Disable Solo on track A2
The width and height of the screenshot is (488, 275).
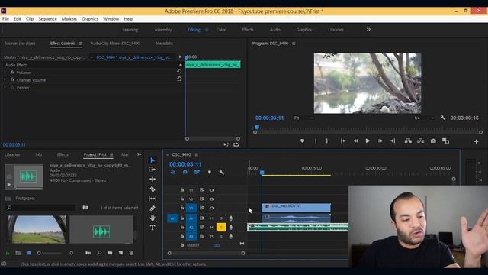[221, 228]
